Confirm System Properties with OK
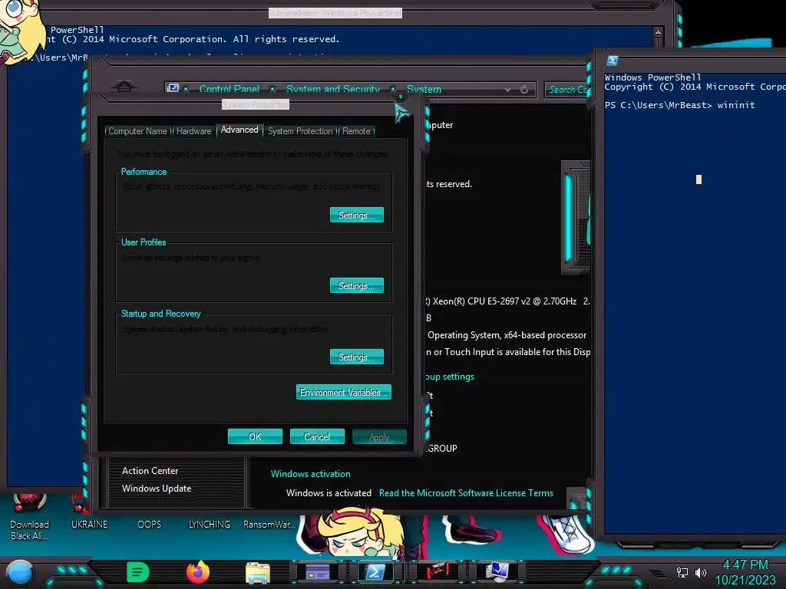 pos(255,436)
